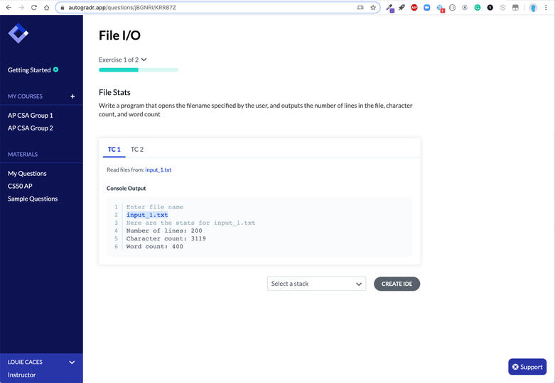Click the File I/O page title
Image resolution: width=555 pixels, height=383 pixels.
point(119,35)
